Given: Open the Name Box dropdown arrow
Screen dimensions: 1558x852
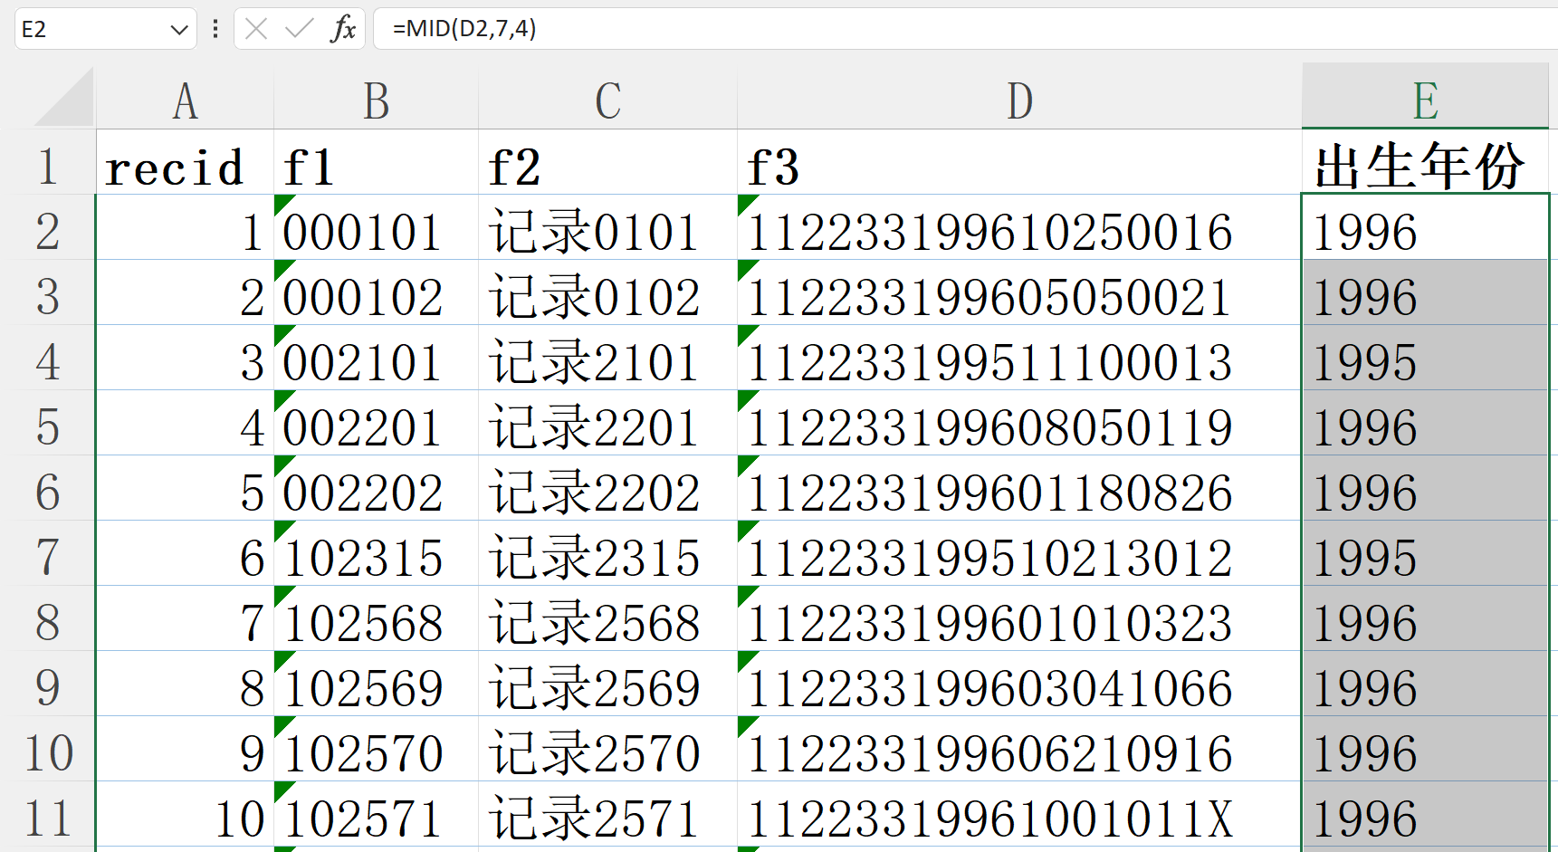Looking at the screenshot, I should pyautogui.click(x=178, y=30).
